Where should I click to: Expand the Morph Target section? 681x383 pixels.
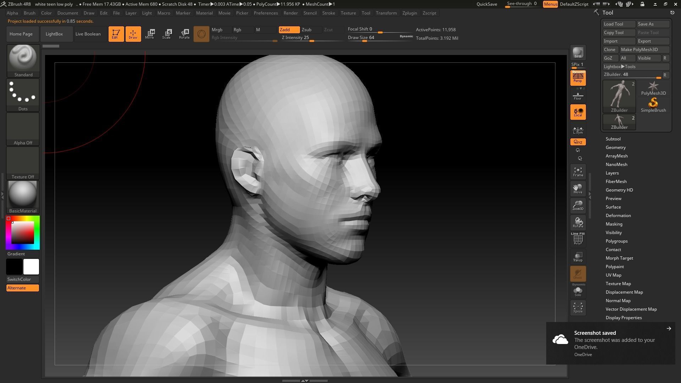point(619,258)
